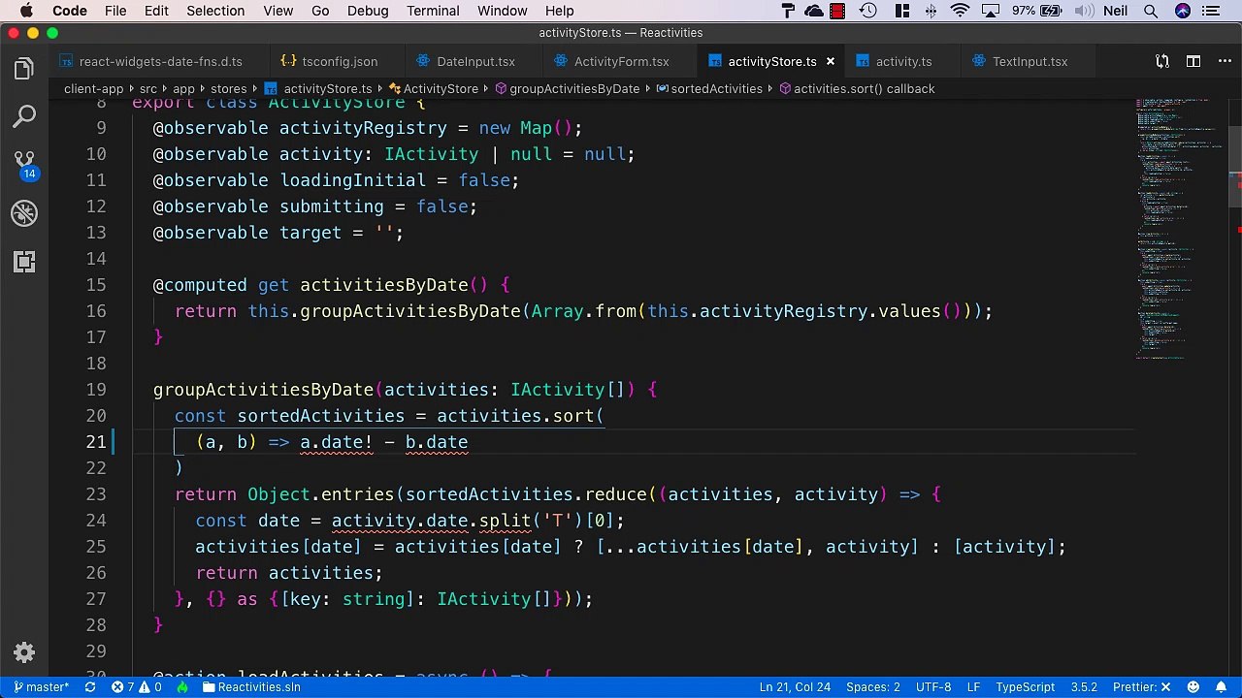This screenshot has height=698, width=1242.
Task: Open the Terminal menu
Action: (x=433, y=11)
